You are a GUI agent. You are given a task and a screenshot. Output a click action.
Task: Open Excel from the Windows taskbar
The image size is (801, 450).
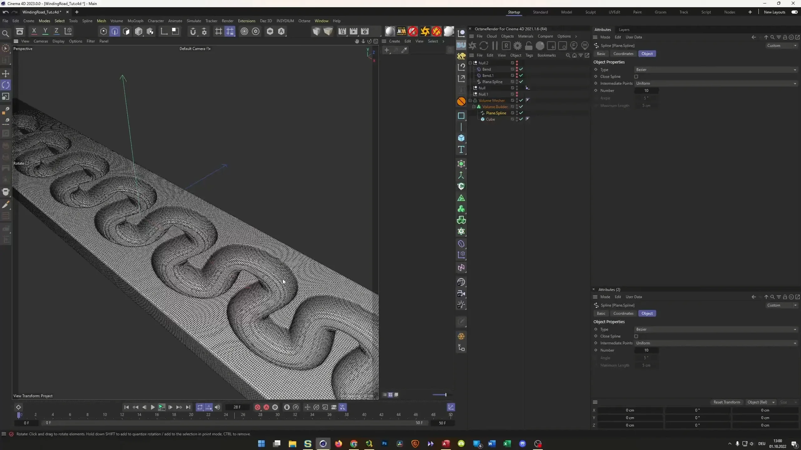coord(507,444)
